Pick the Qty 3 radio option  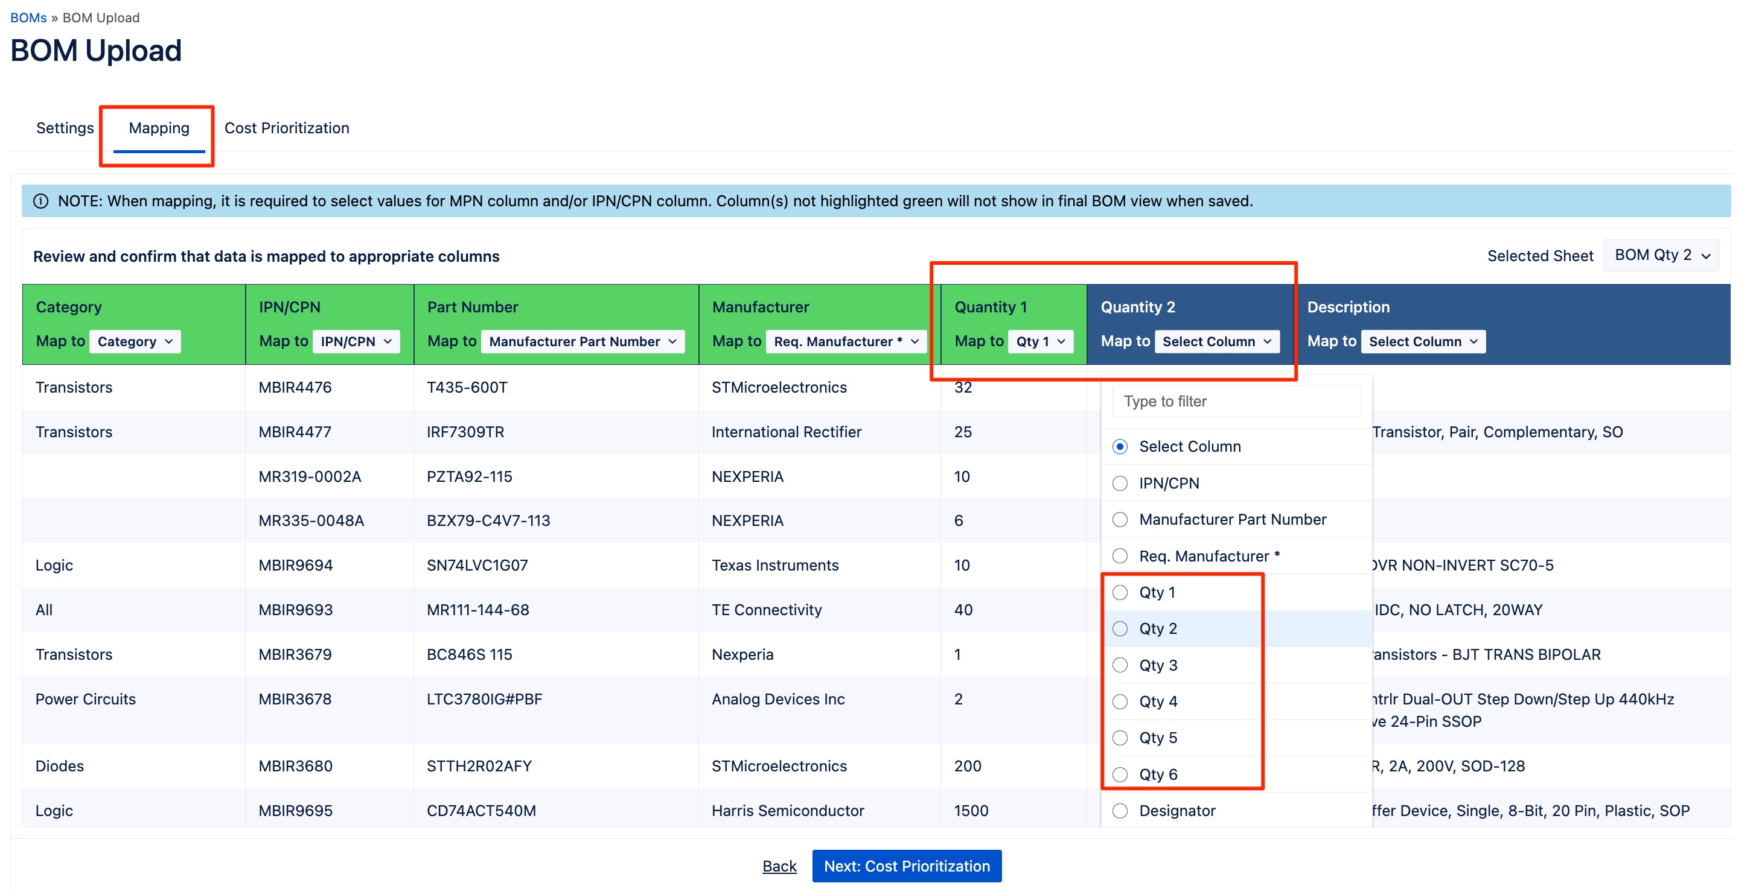pyautogui.click(x=1120, y=665)
